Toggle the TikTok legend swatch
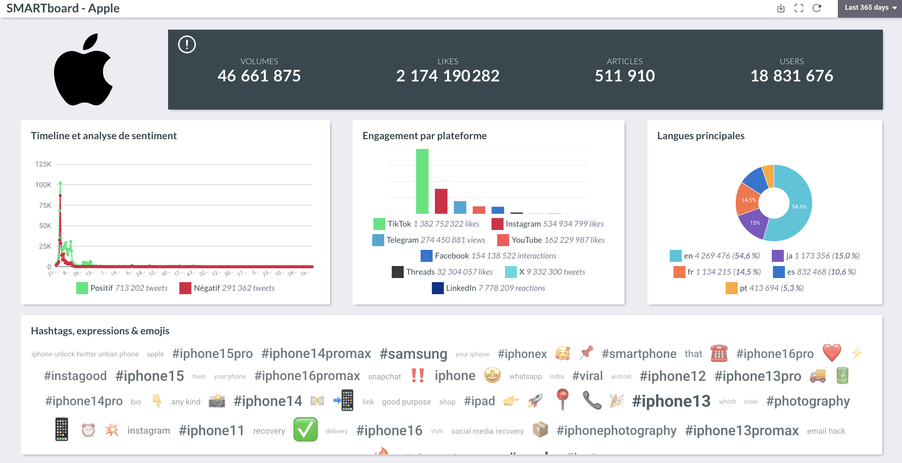 [x=379, y=224]
